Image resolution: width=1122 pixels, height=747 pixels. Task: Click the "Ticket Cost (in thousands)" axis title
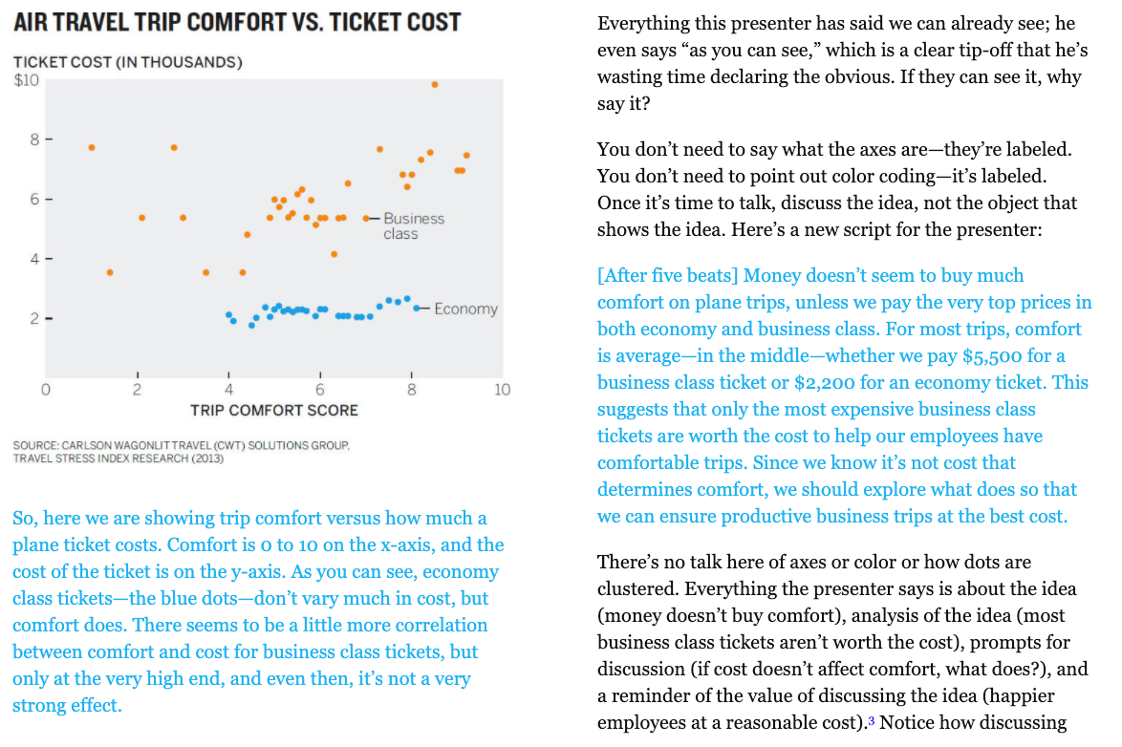click(127, 62)
